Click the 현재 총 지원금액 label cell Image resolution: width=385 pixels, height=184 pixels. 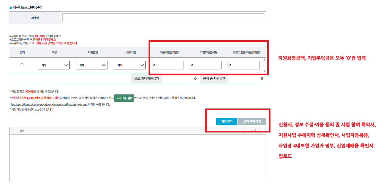tap(214, 78)
